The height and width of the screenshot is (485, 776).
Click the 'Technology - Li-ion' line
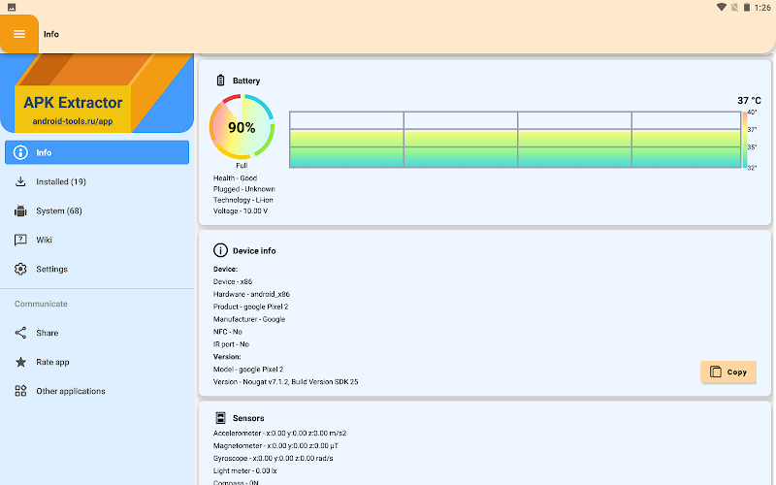[x=243, y=200]
